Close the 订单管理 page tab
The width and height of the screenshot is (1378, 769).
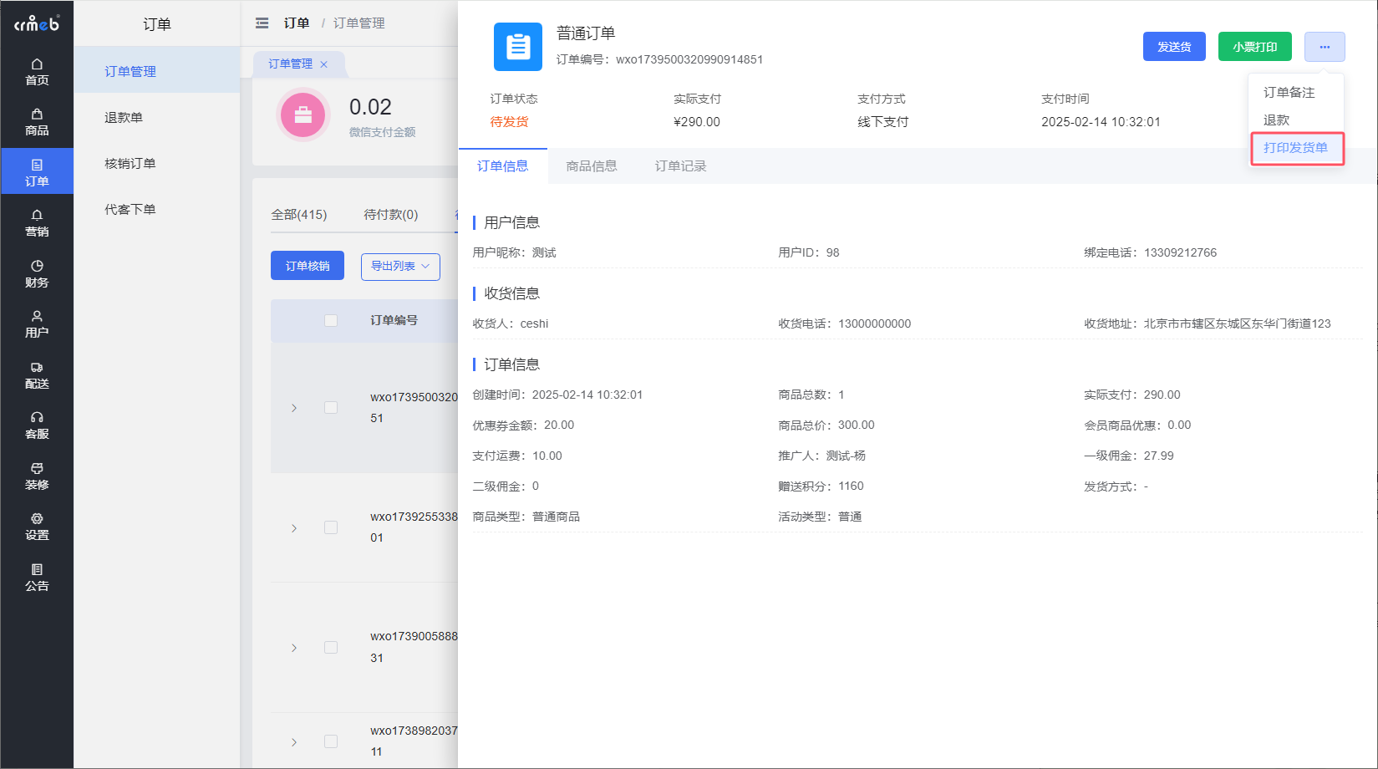click(x=324, y=64)
